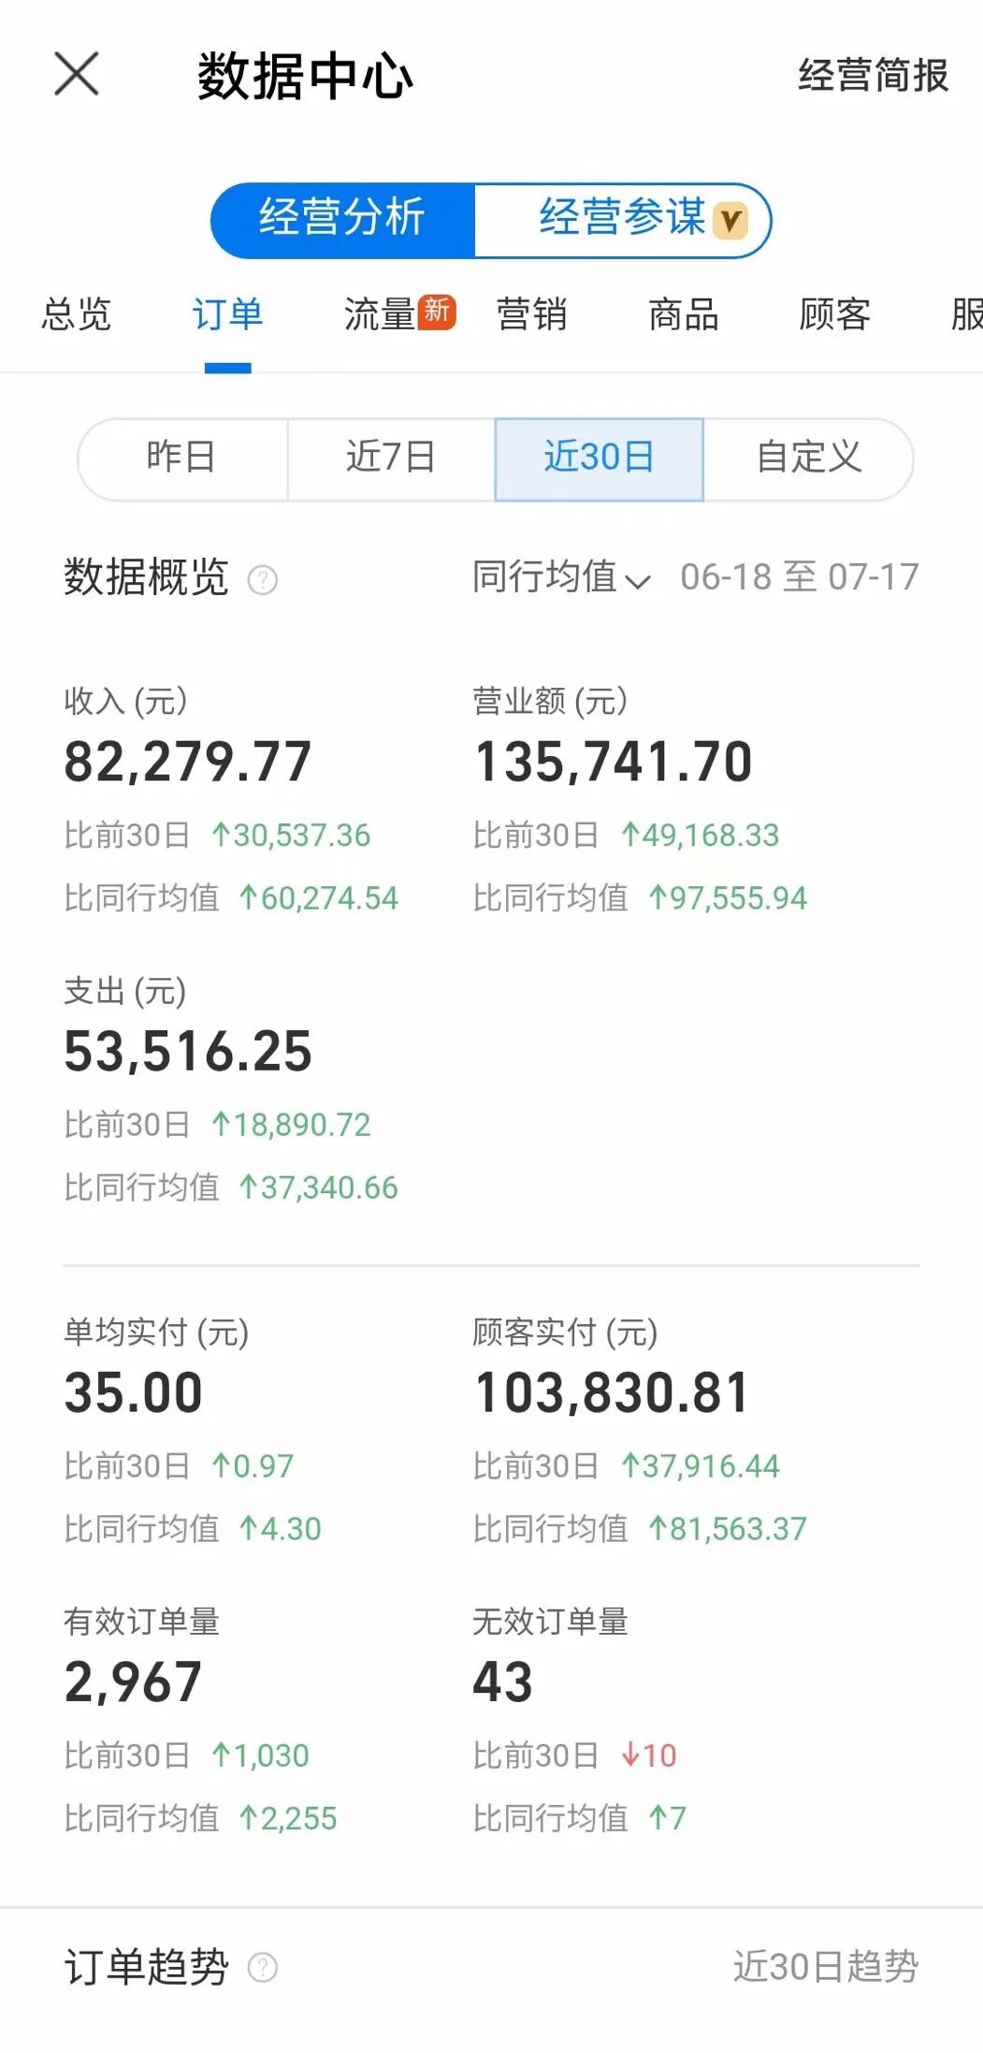Tap the 数据概览 section heading
Screen dimensions: 983x2053
146,577
